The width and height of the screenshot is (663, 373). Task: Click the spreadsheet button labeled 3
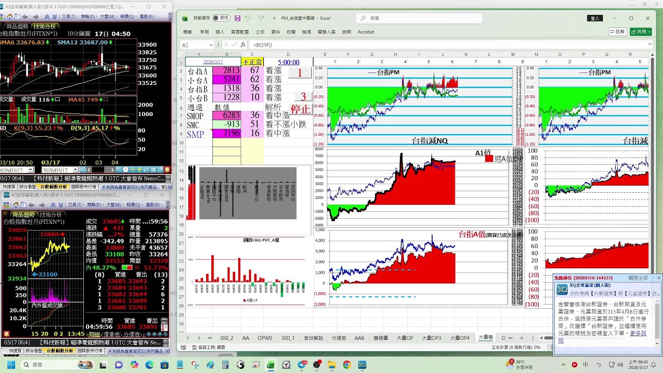pos(303,97)
